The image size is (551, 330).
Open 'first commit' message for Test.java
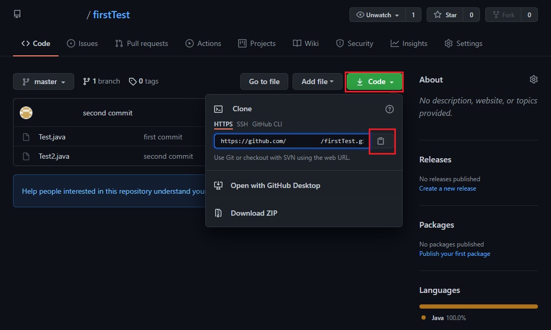(x=163, y=137)
